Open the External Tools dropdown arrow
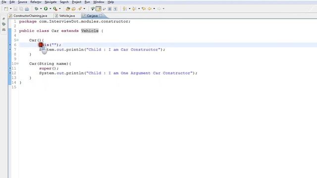Viewport: 317px width, 178px height. click(x=60, y=9)
